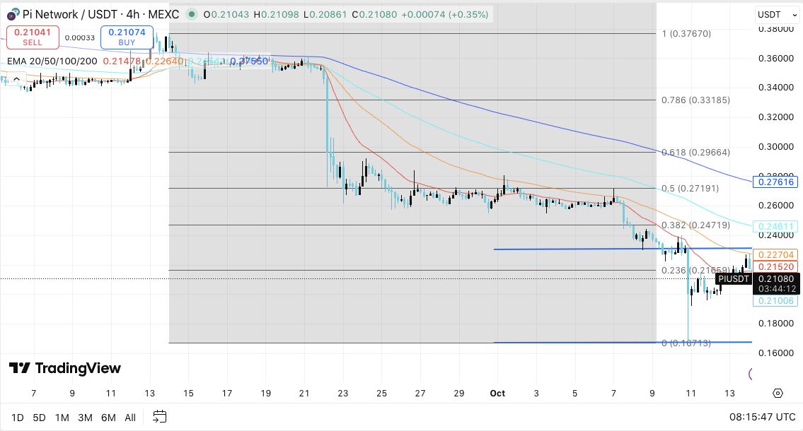
Task: Click the 0.21041 SELL button
Action: tap(33, 37)
